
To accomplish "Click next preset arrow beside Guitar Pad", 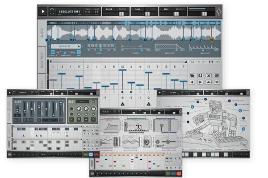I will 80,46.
